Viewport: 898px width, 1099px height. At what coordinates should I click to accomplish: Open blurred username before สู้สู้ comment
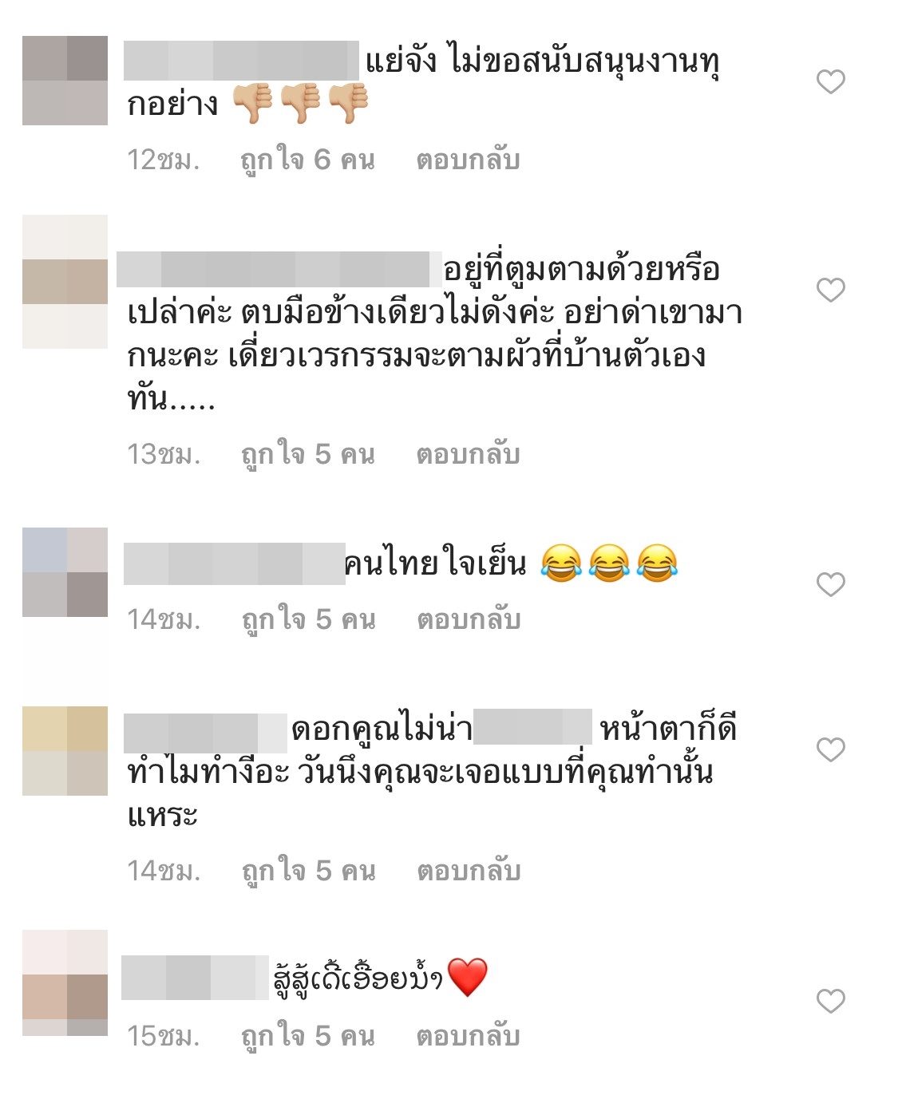[196, 978]
